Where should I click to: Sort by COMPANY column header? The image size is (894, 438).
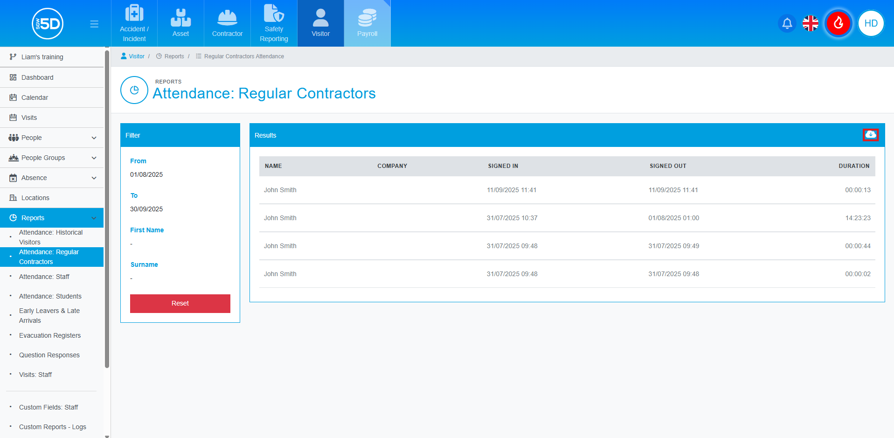(x=392, y=166)
